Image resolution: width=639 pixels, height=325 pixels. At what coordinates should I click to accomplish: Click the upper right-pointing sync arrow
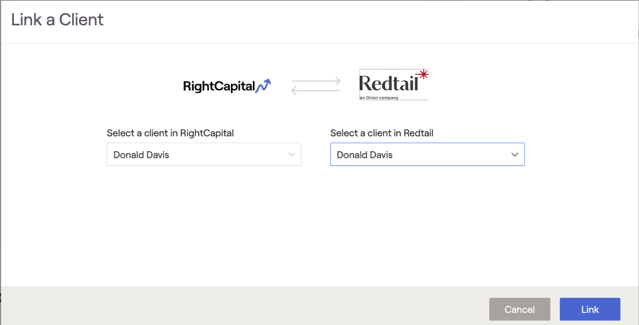(x=316, y=81)
